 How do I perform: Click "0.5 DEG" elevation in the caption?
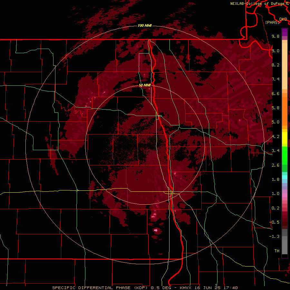coord(161,288)
